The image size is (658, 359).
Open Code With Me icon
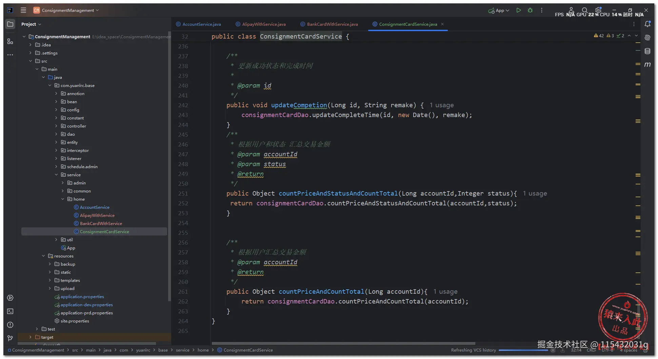tap(571, 10)
